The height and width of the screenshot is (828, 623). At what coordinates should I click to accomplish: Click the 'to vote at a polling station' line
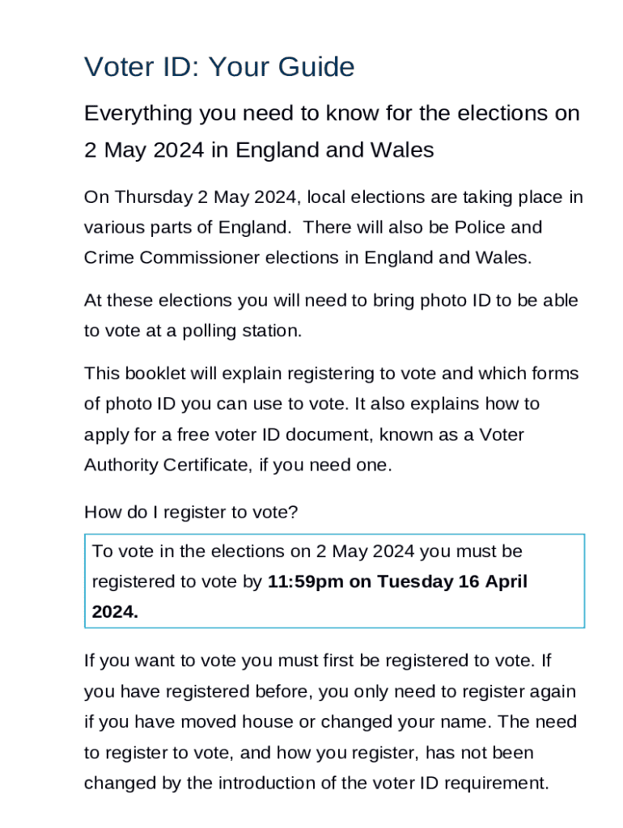point(193,331)
